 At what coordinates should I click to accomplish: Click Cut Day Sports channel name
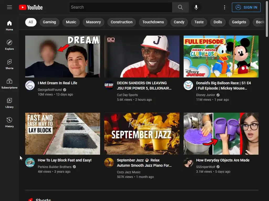tap(127, 95)
